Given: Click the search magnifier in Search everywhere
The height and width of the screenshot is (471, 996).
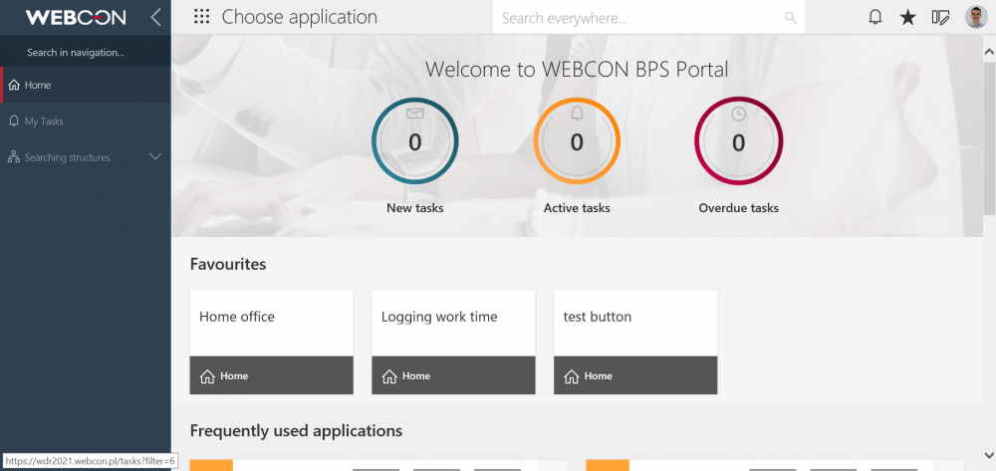Looking at the screenshot, I should [790, 18].
